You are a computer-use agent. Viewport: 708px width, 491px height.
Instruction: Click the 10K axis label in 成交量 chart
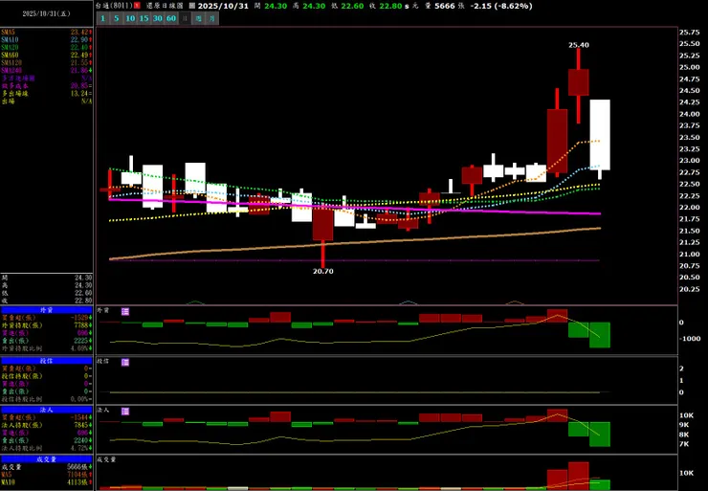(686, 473)
